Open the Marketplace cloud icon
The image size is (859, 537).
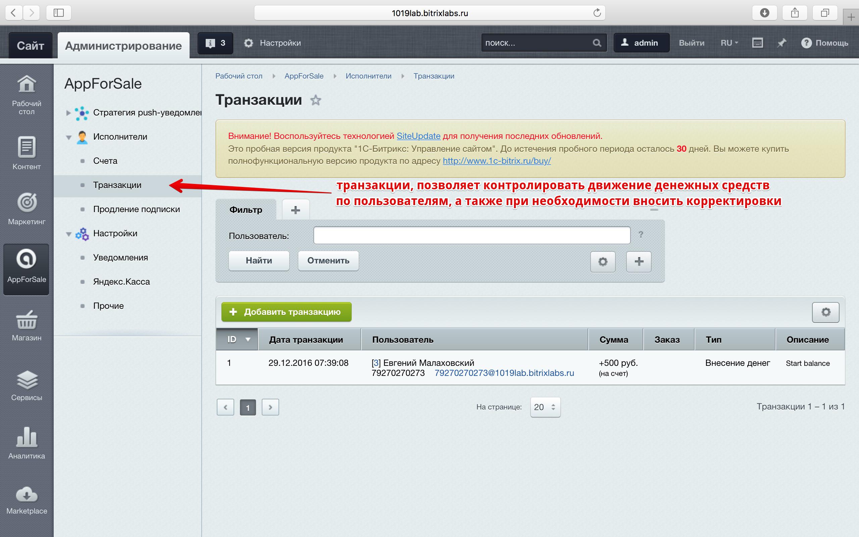pos(27,500)
